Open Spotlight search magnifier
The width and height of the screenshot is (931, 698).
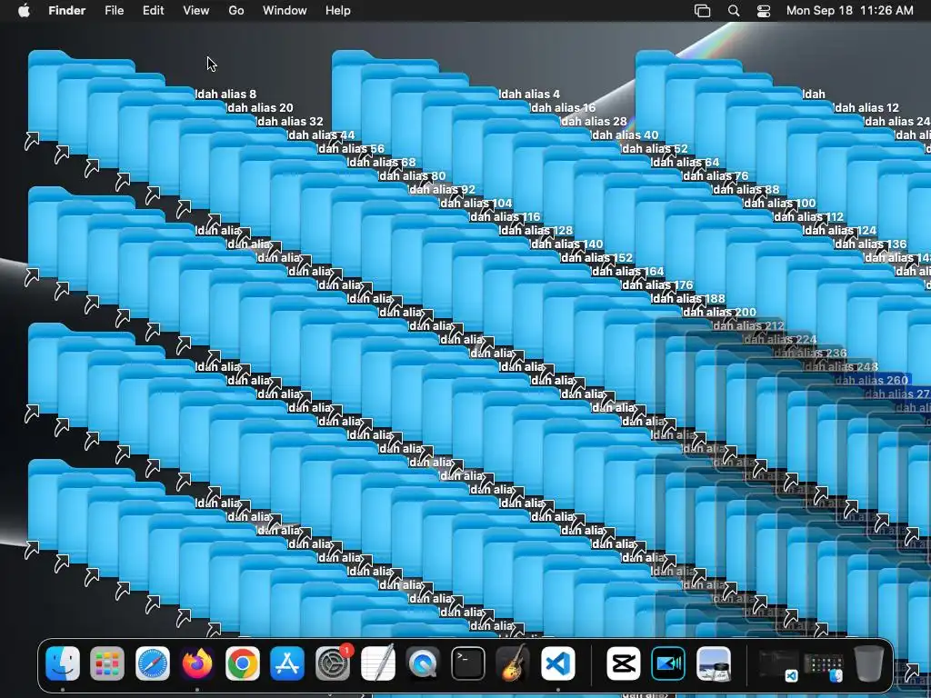[x=734, y=11]
